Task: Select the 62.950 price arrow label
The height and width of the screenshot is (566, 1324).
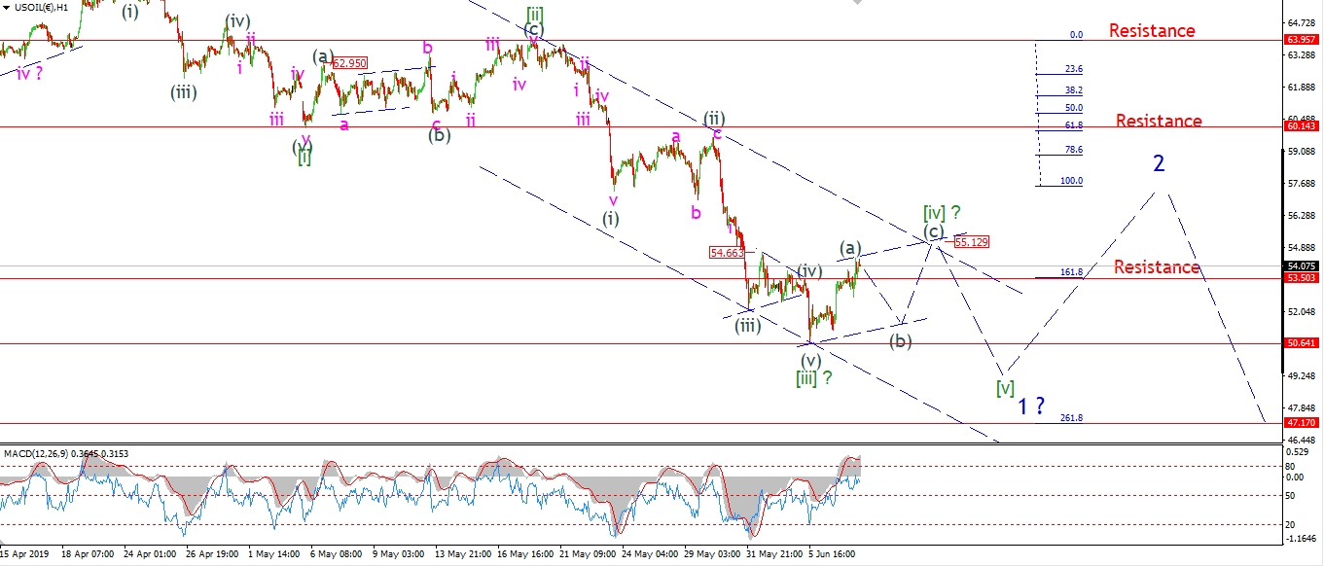Action: [x=349, y=63]
